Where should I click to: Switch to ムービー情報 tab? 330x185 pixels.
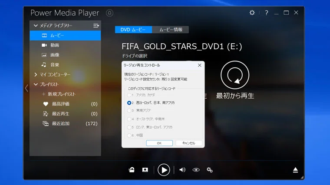click(x=171, y=29)
